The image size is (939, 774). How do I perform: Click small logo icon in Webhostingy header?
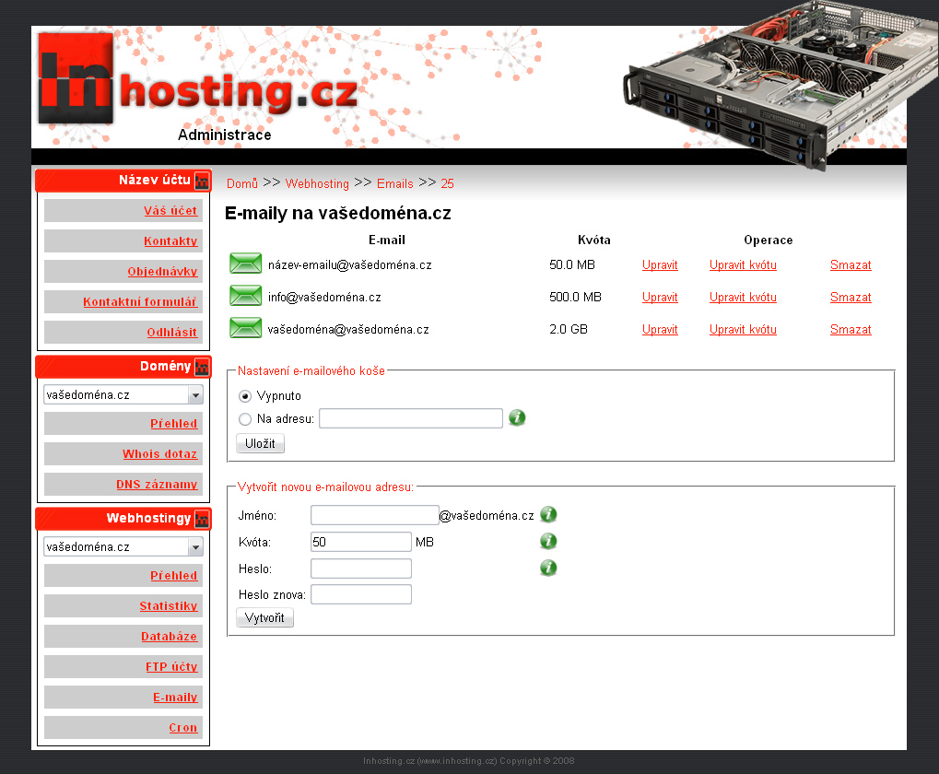[203, 519]
